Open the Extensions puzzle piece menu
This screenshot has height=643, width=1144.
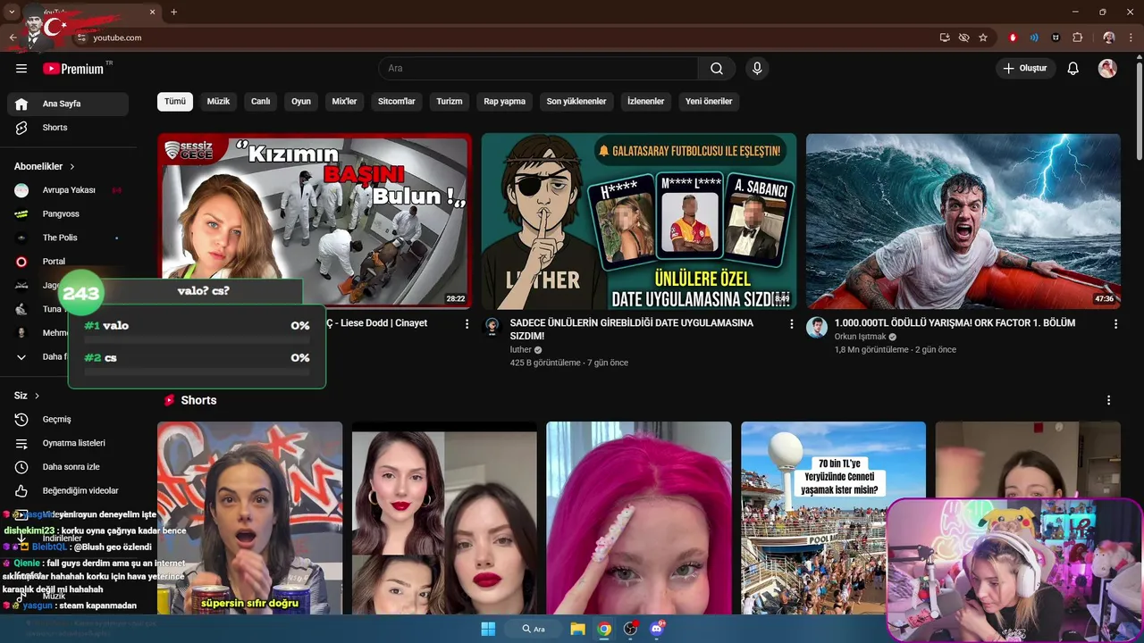(x=1078, y=38)
